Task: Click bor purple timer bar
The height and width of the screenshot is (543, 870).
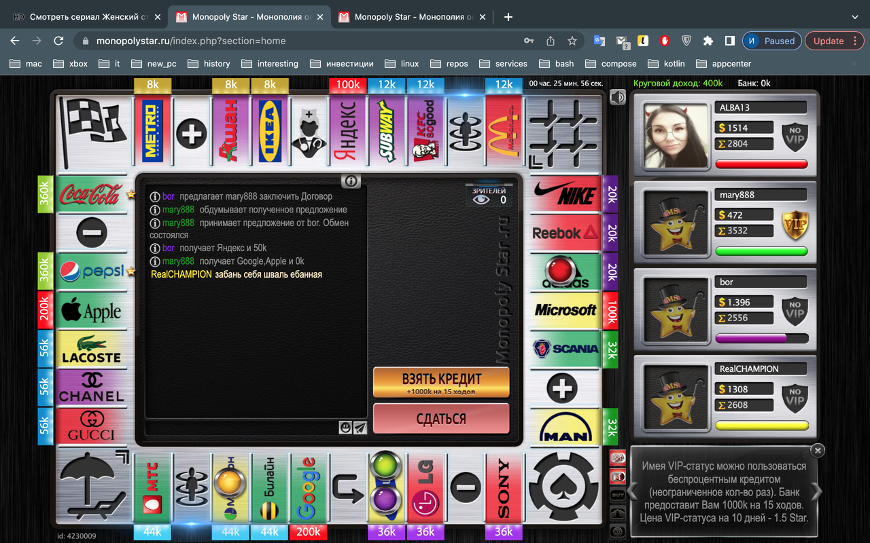Action: tap(761, 338)
